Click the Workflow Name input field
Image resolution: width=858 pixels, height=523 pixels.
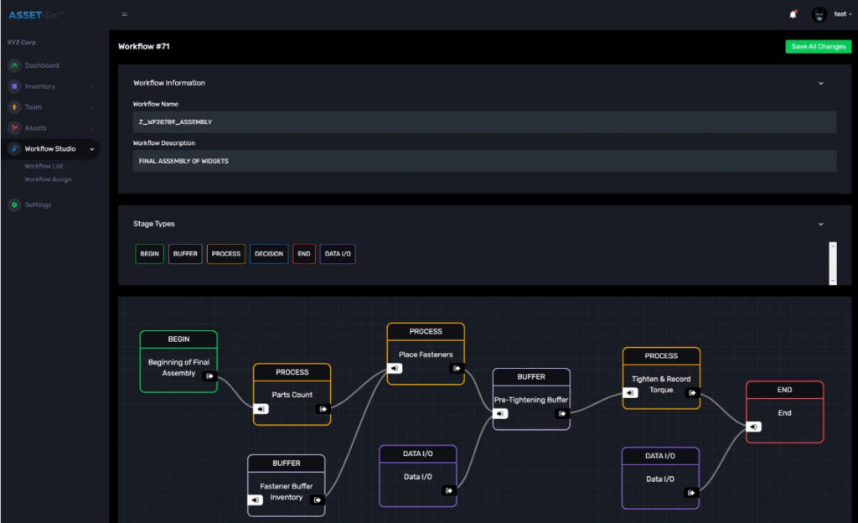(484, 122)
